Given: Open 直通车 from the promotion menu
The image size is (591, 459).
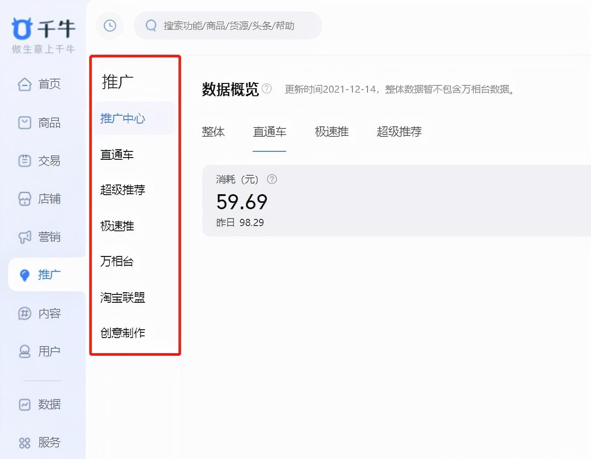Looking at the screenshot, I should click(117, 154).
